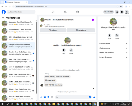Go back from Marketplace chats list

coord(3,18)
